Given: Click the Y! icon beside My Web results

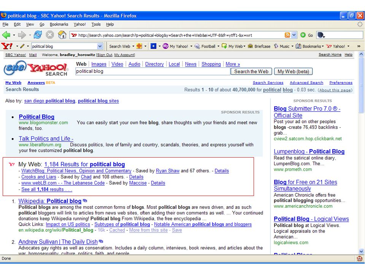Looking at the screenshot, I should pos(12,164).
